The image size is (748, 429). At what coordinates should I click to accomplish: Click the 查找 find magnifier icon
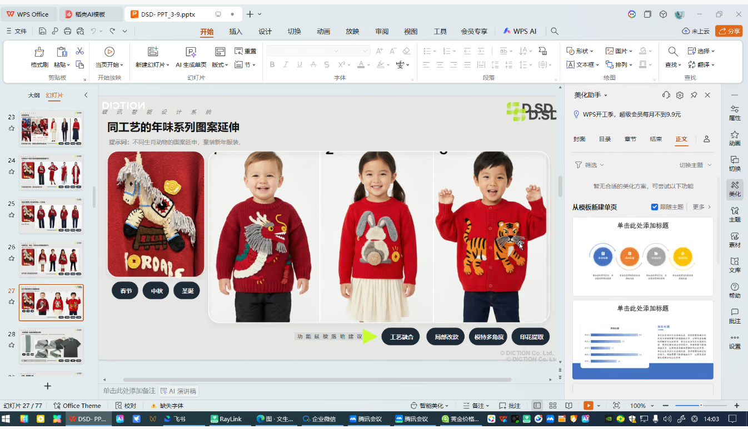(x=673, y=52)
